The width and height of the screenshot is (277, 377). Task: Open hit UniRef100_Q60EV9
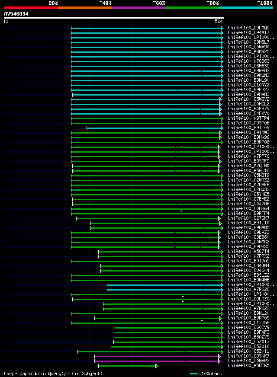click(248, 327)
